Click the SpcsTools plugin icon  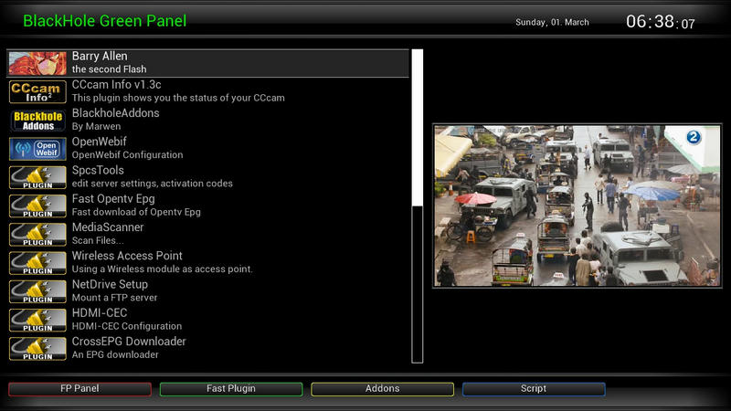(37, 177)
